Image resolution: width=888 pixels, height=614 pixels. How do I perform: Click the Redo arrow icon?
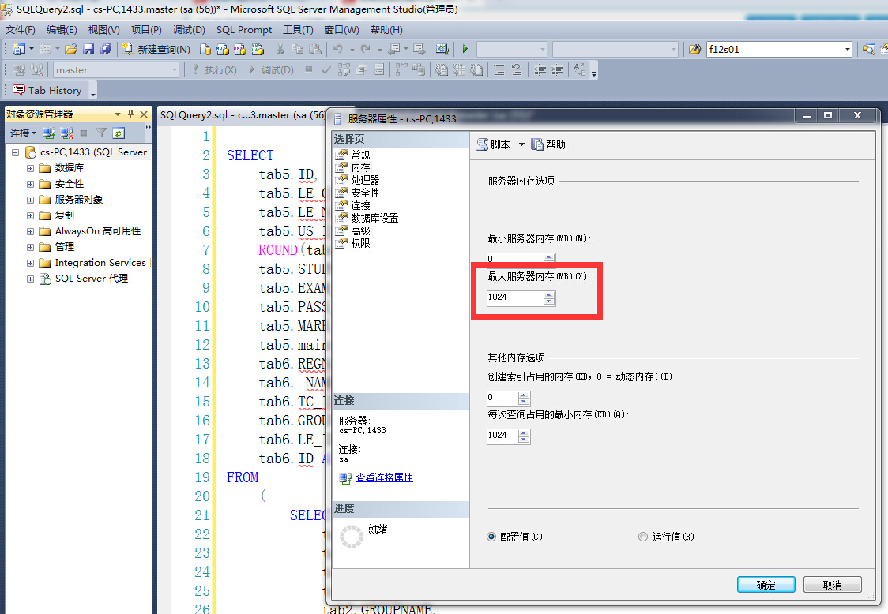(366, 49)
